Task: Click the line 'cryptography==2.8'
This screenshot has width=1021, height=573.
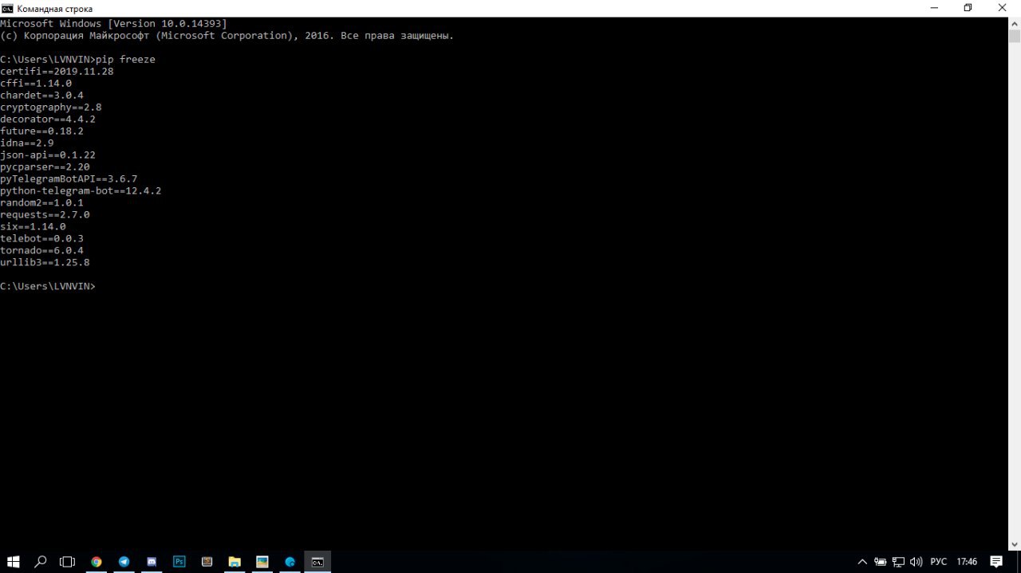Action: 51,108
